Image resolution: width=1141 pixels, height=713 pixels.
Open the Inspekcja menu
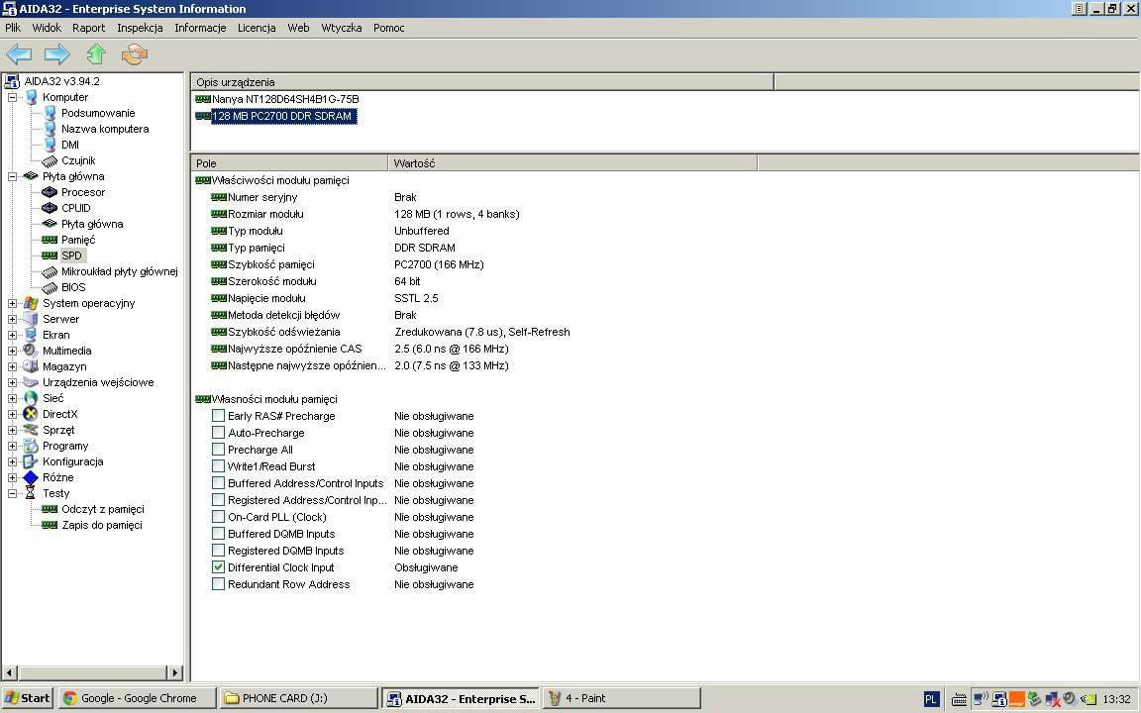coord(140,28)
